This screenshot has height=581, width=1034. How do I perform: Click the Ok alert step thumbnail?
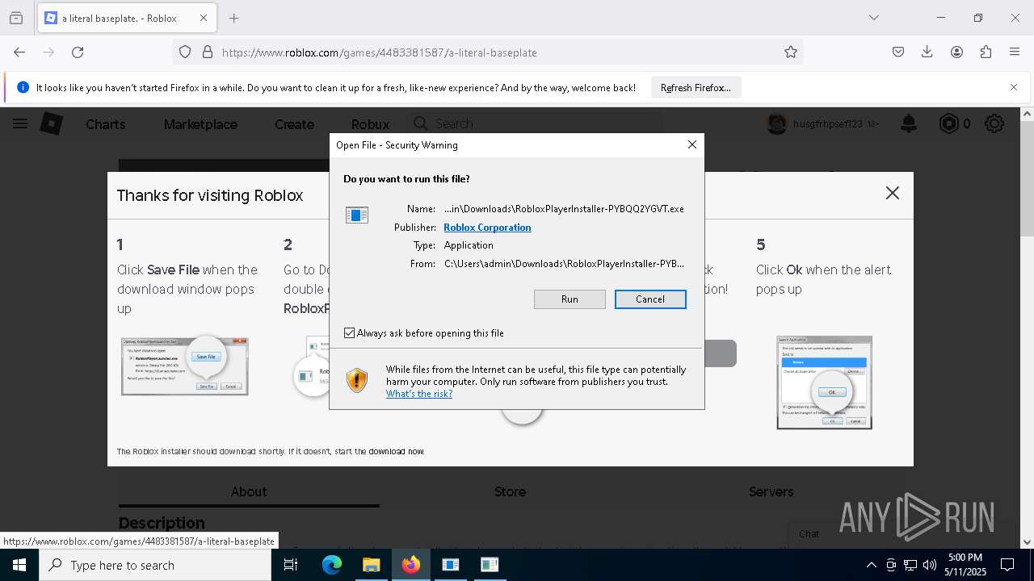click(825, 382)
